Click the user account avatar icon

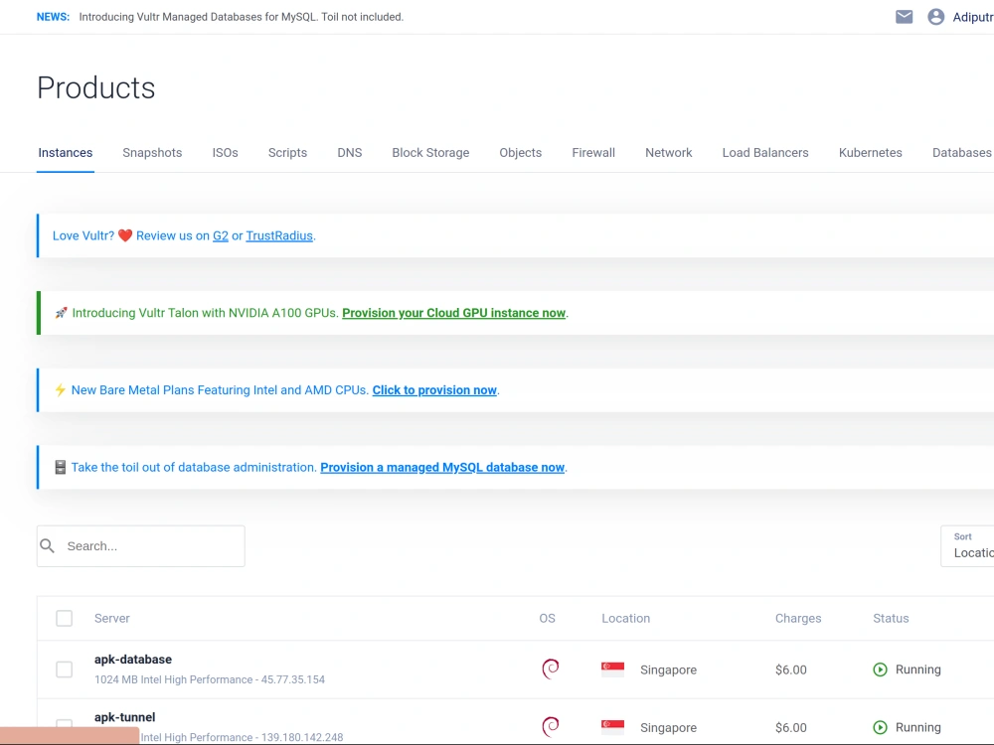click(x=935, y=17)
